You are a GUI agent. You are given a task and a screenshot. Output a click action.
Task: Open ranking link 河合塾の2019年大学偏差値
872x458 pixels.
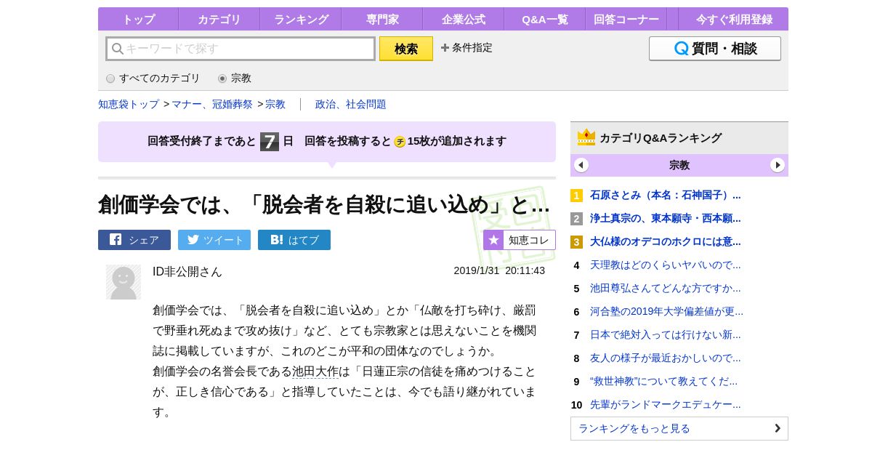pos(666,312)
